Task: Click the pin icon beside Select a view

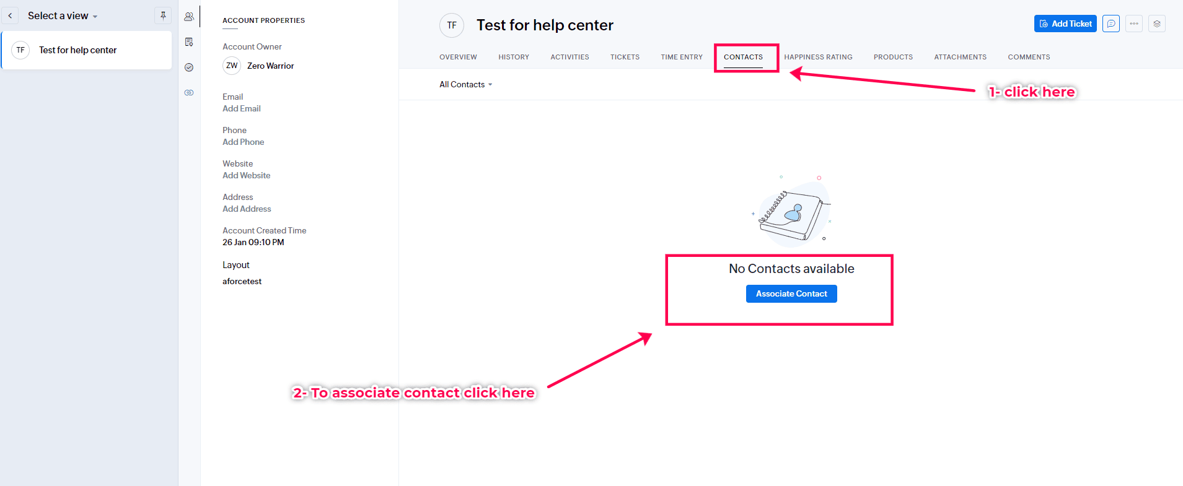Action: 163,15
